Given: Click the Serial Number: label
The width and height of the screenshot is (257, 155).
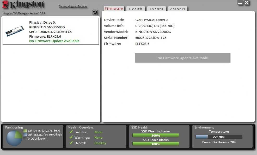Looking at the screenshot, I should [x=116, y=38].
